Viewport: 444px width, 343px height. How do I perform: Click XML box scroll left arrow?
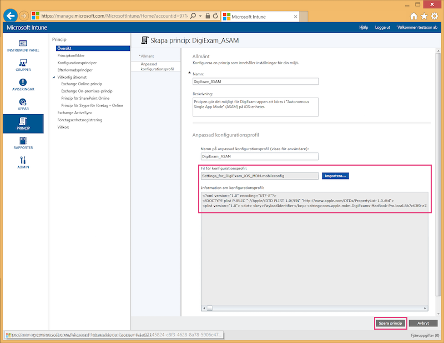click(x=204, y=308)
